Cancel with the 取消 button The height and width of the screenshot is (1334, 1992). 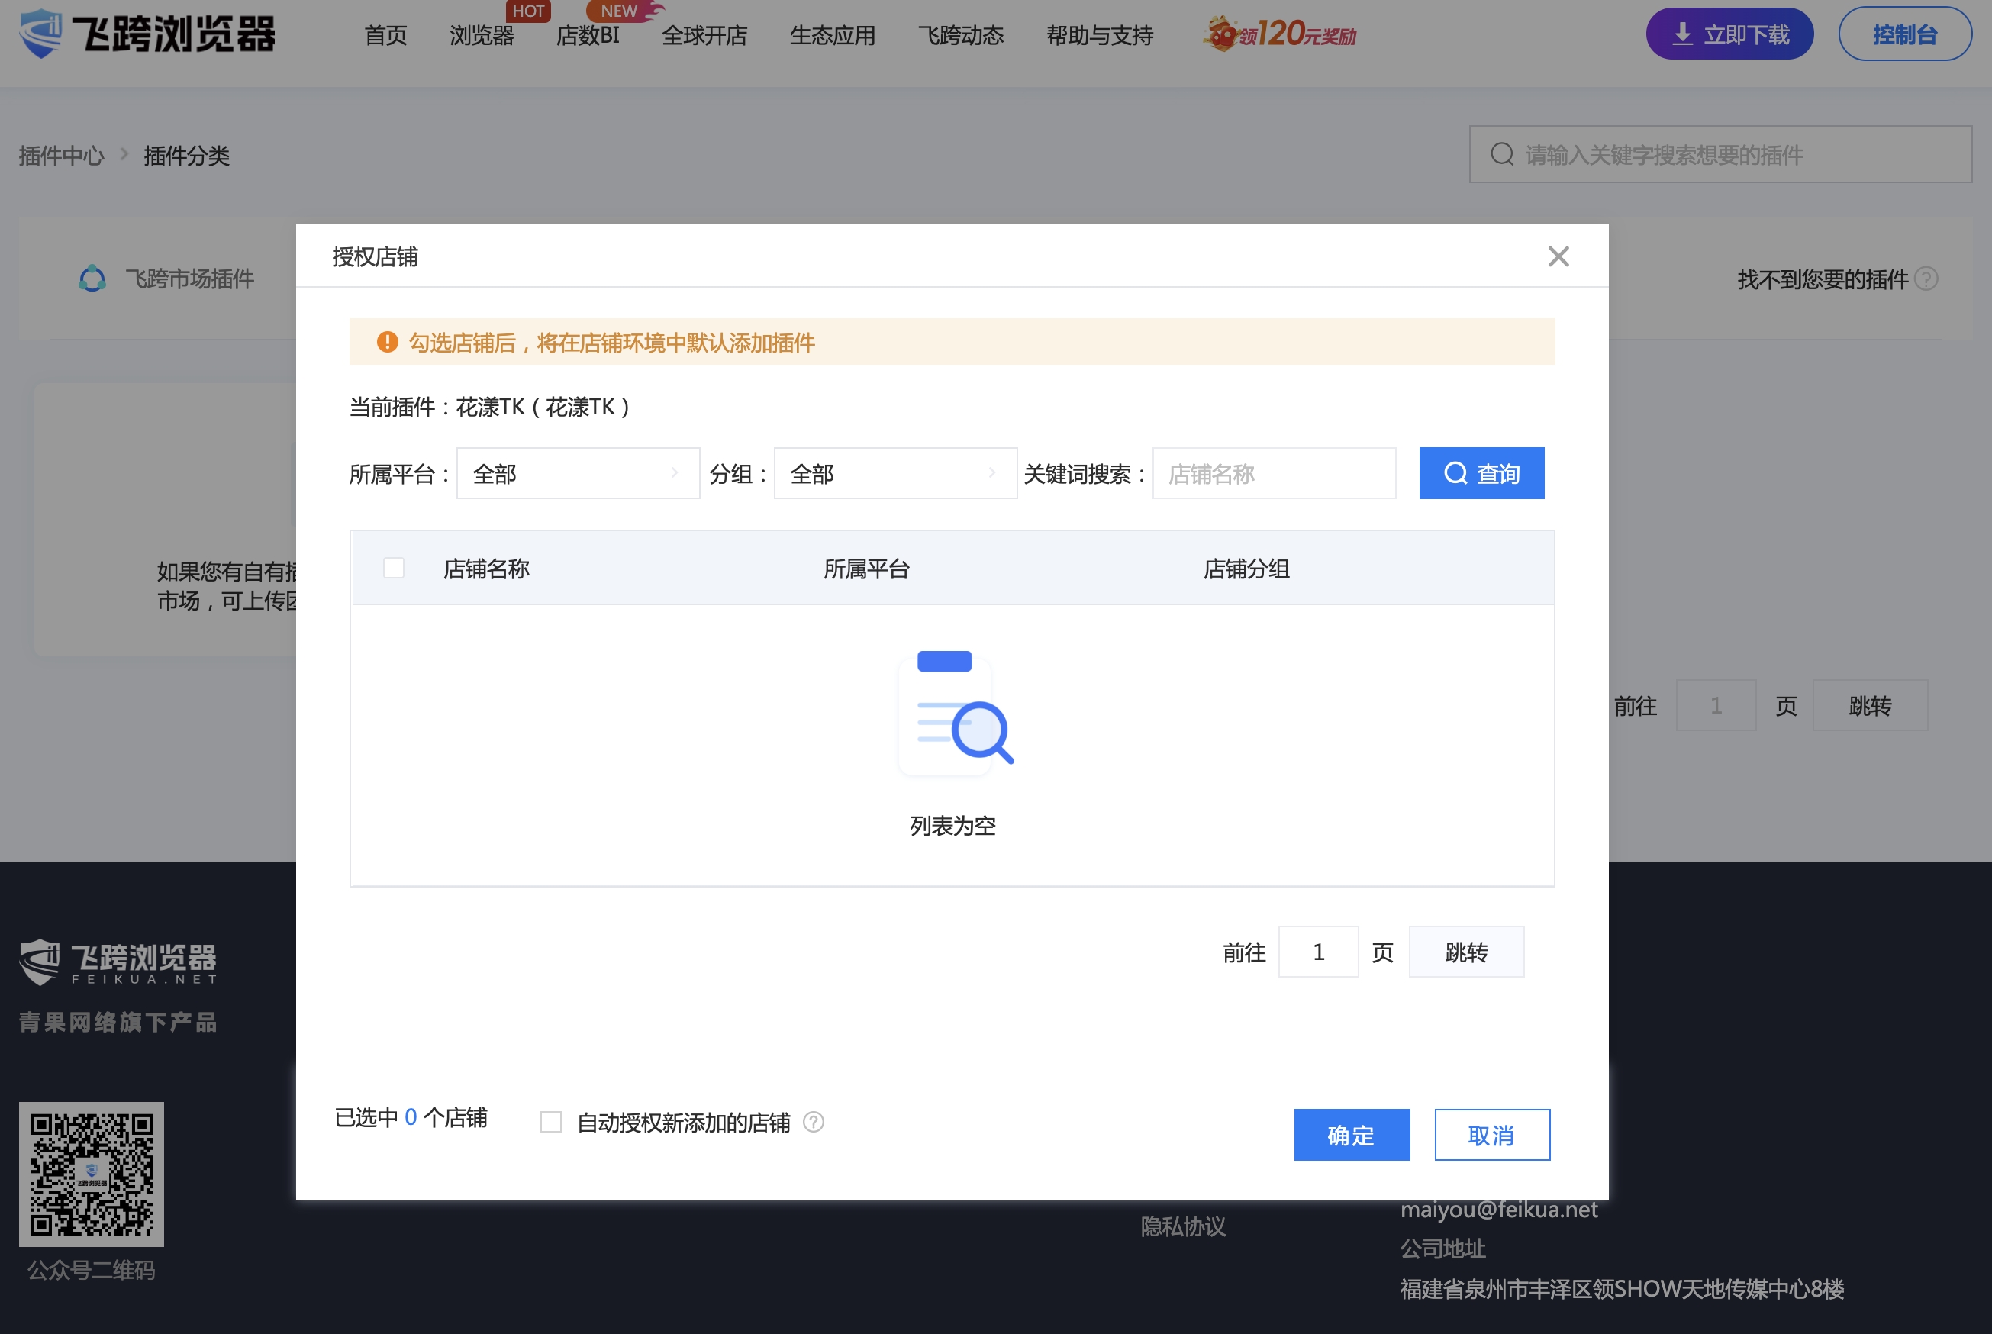click(x=1491, y=1135)
